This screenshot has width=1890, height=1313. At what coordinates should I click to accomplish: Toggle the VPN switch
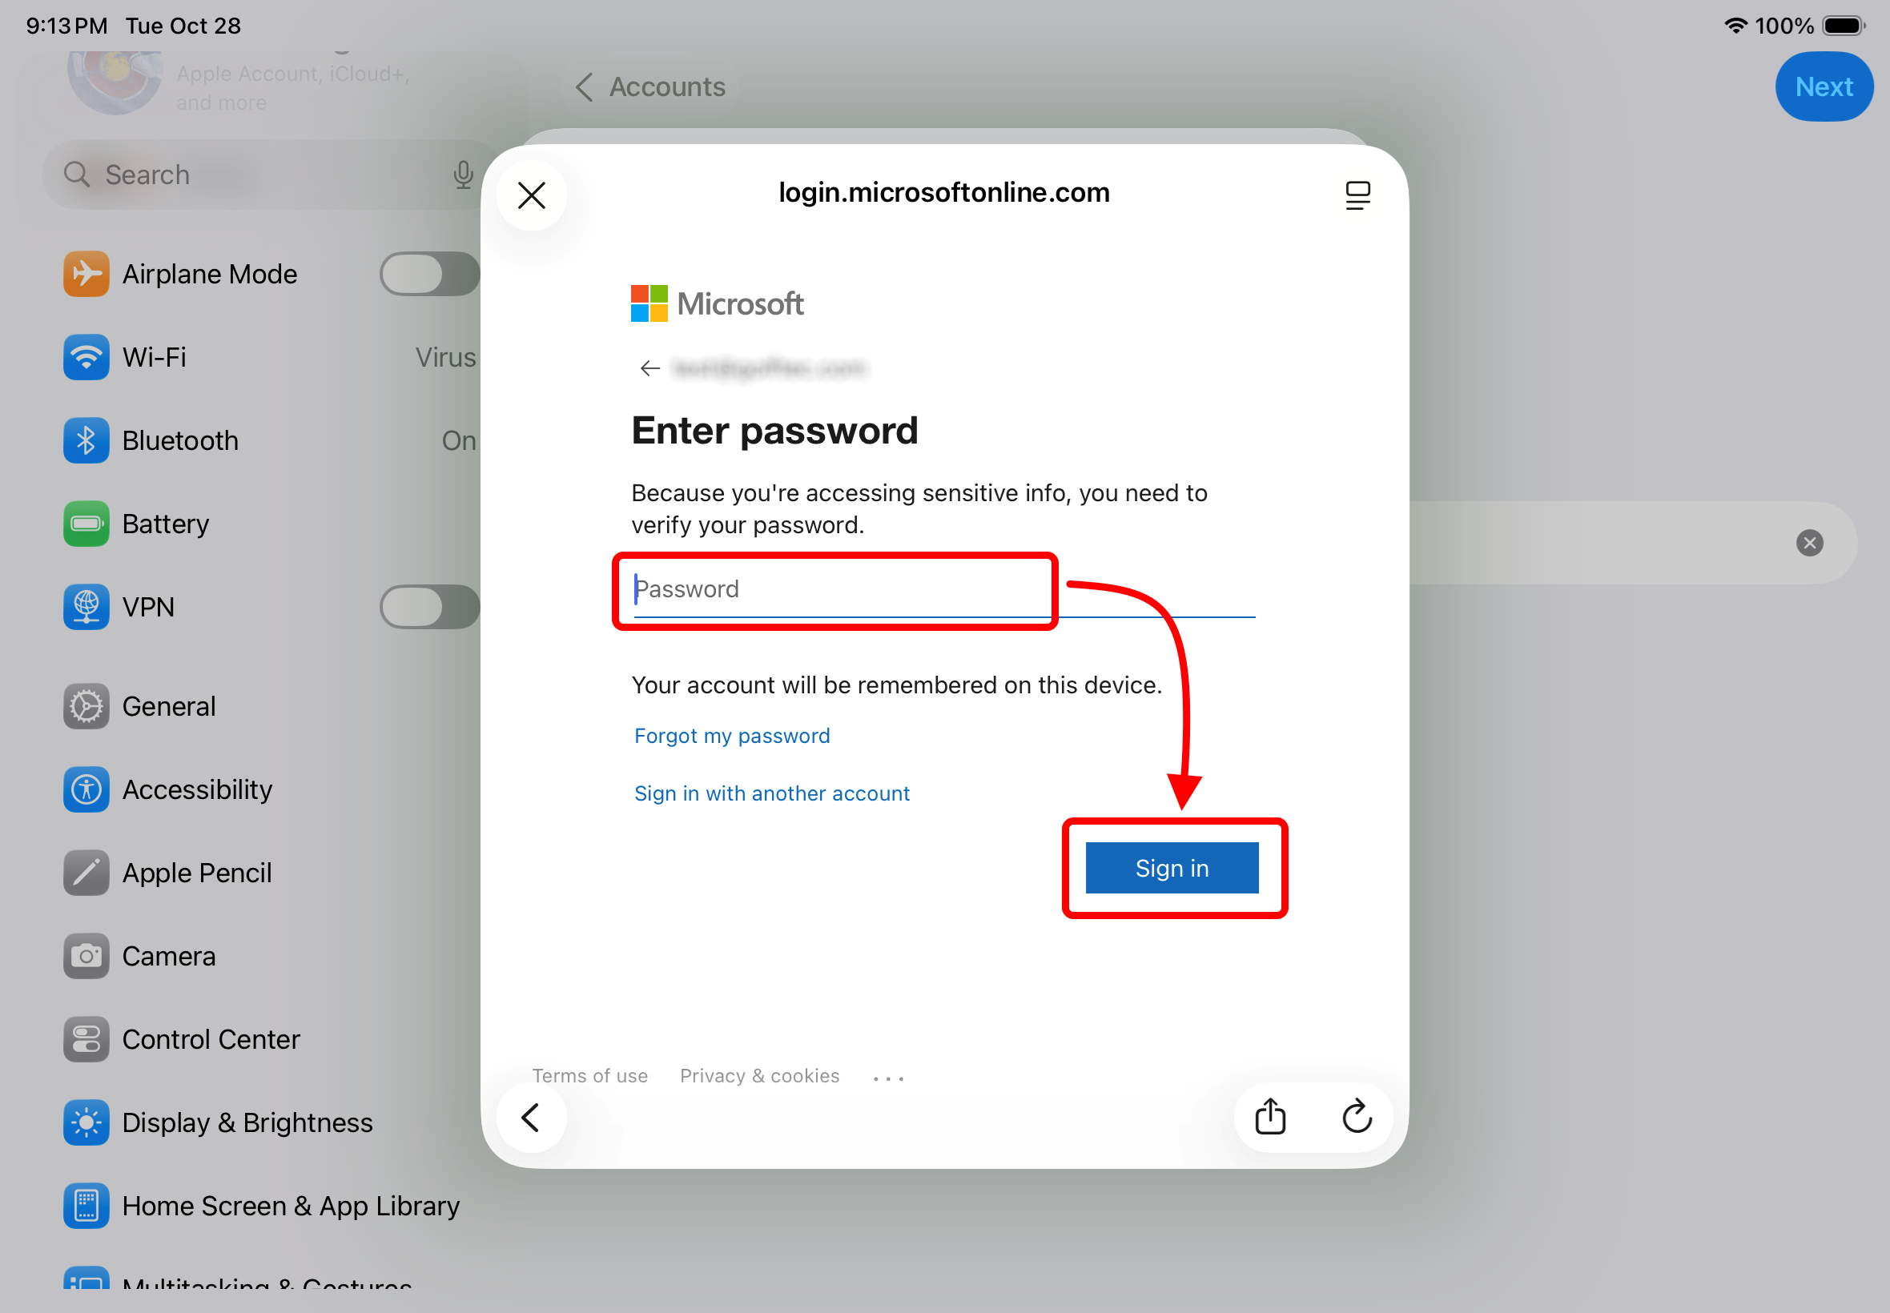click(x=428, y=607)
